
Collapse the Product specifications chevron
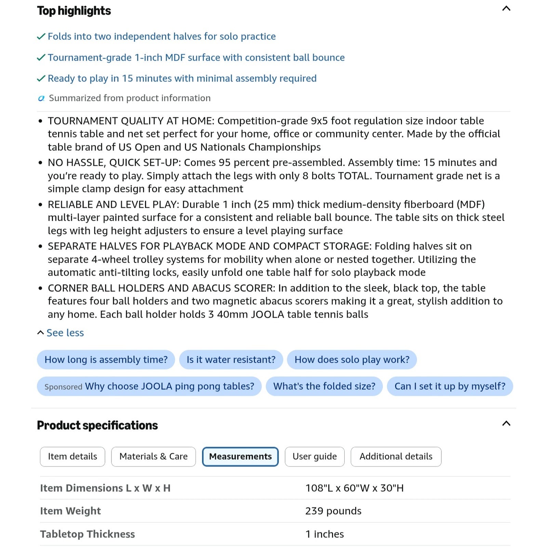[506, 424]
